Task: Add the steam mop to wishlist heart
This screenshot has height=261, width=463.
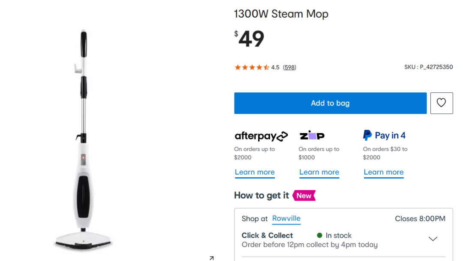Action: click(441, 103)
